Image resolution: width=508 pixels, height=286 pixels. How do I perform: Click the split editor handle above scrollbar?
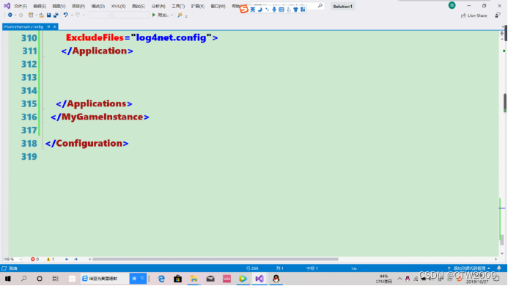click(x=501, y=34)
